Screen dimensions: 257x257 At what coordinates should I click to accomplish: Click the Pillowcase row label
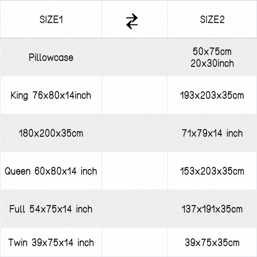(51, 58)
